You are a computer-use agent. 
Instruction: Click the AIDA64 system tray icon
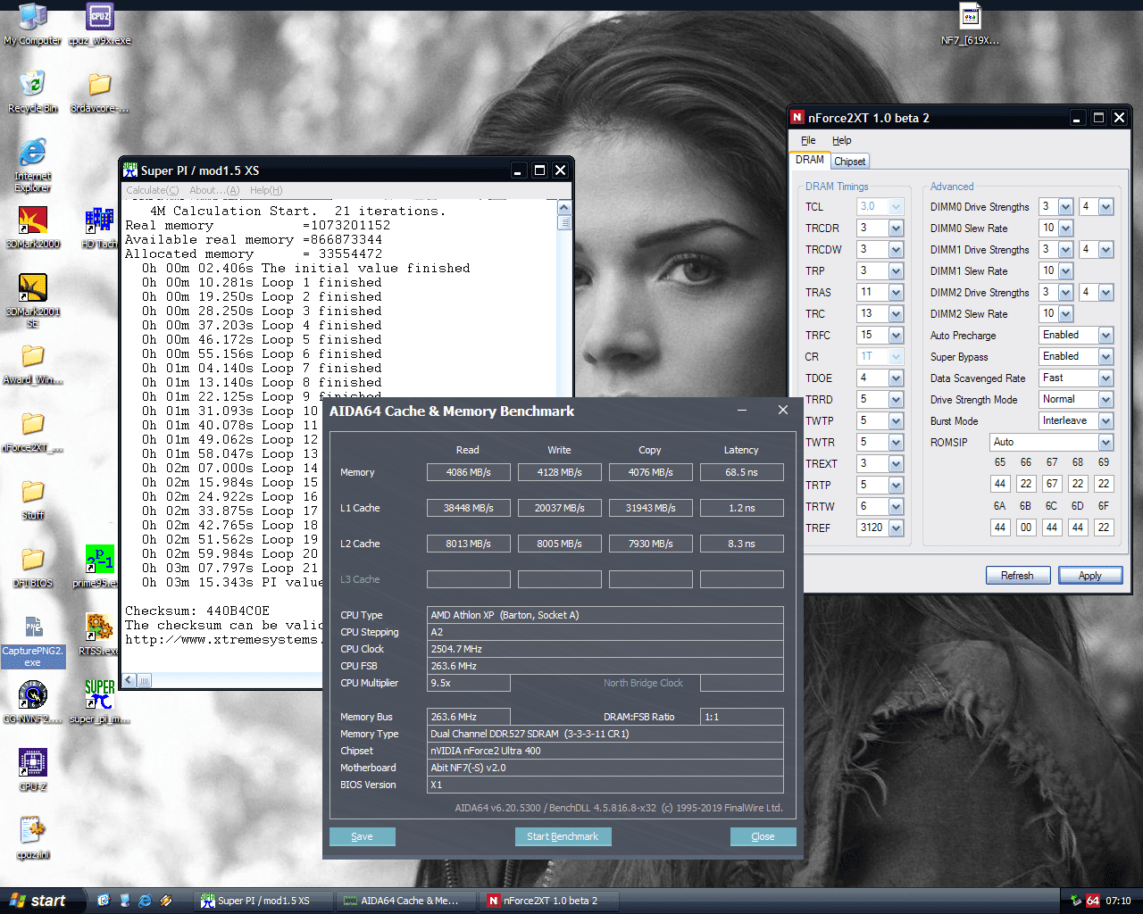point(1093,901)
